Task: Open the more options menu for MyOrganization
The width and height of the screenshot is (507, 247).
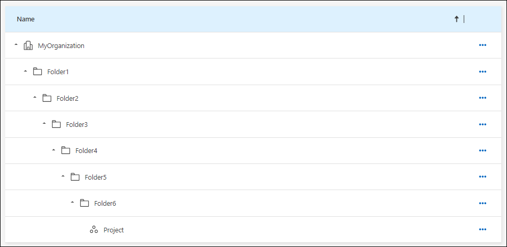Action: (x=482, y=45)
